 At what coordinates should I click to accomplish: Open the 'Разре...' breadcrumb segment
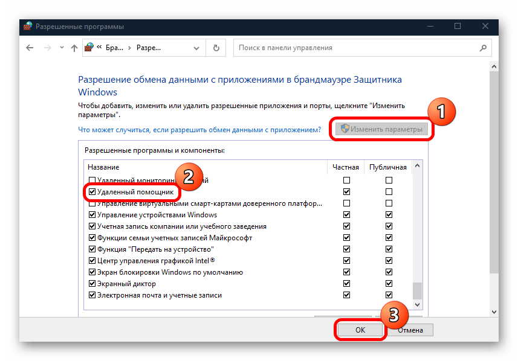(x=148, y=48)
